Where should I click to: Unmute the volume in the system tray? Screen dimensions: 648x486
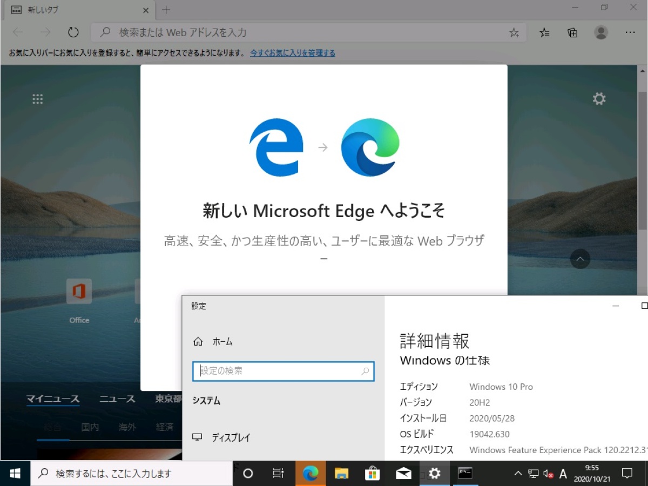point(548,473)
